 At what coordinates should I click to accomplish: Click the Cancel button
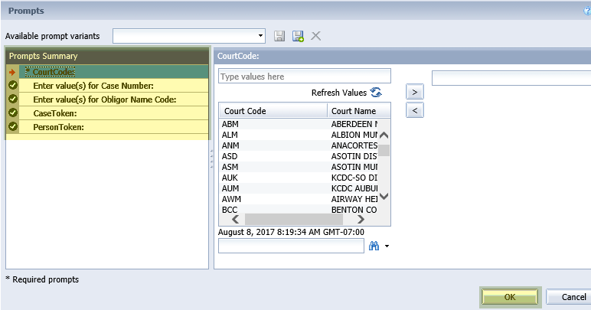(570, 297)
